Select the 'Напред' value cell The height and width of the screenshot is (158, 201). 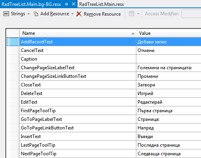[168, 128]
